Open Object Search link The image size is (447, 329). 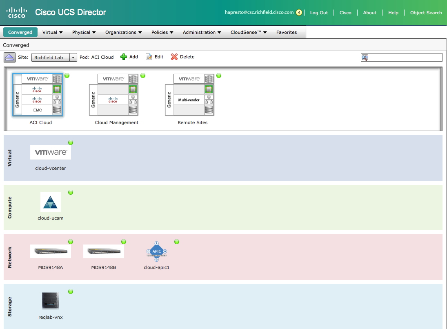tap(426, 13)
